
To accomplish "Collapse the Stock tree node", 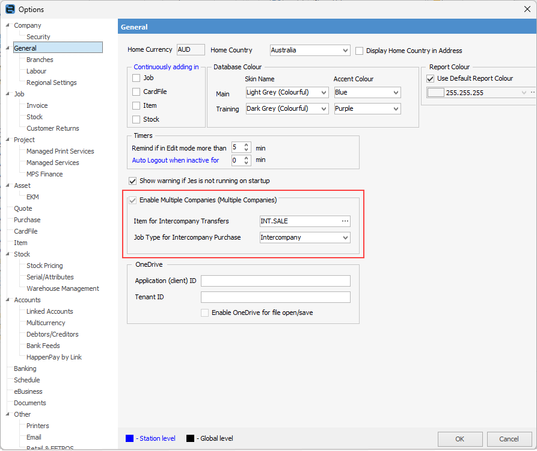I will (8, 255).
